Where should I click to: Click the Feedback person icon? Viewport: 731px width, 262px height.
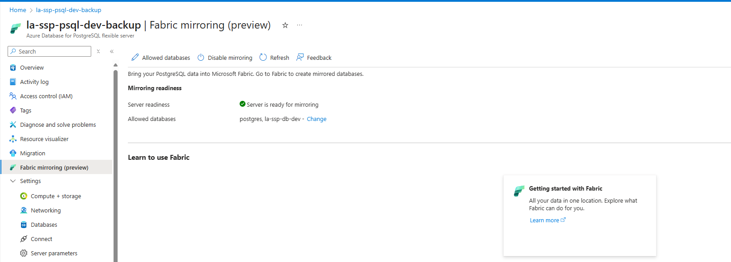click(x=300, y=58)
